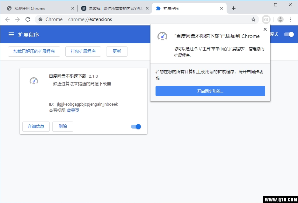
Task: Open the Chrome profile avatar
Action: point(280,19)
